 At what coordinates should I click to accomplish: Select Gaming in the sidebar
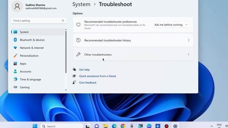[38, 87]
